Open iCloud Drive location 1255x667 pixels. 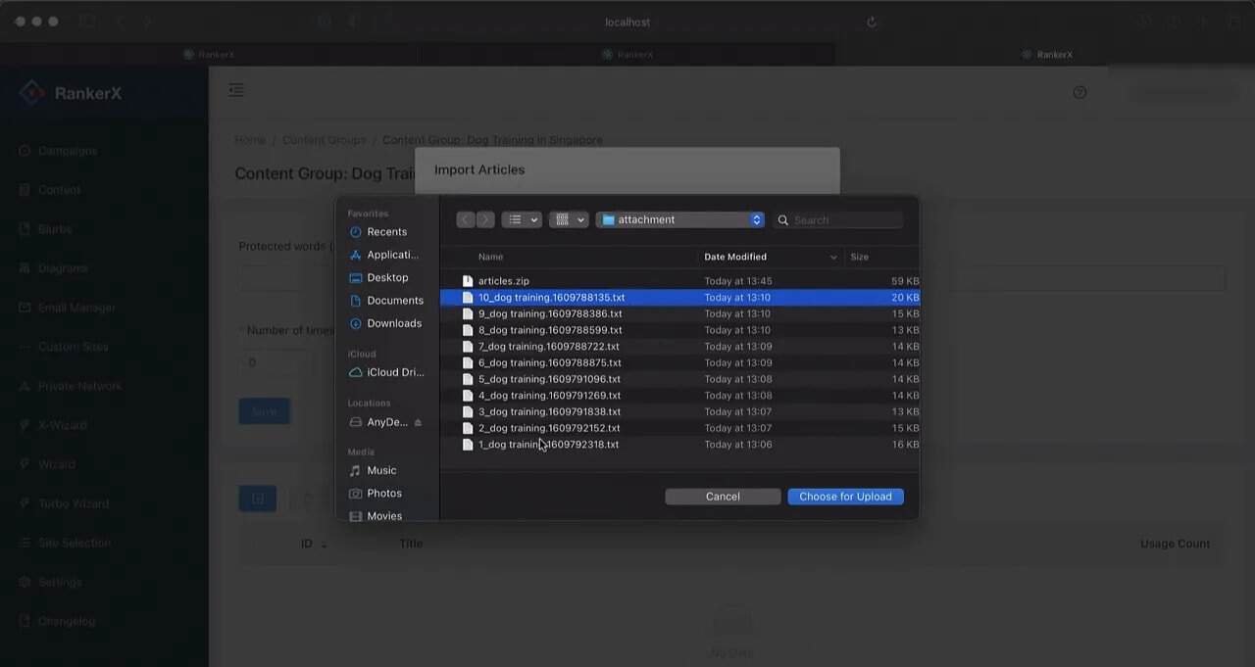click(394, 372)
